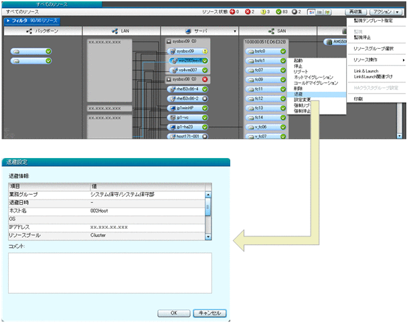Switch to the first map view toggle
Viewport: 409px width, 324px height.
click(313, 12)
